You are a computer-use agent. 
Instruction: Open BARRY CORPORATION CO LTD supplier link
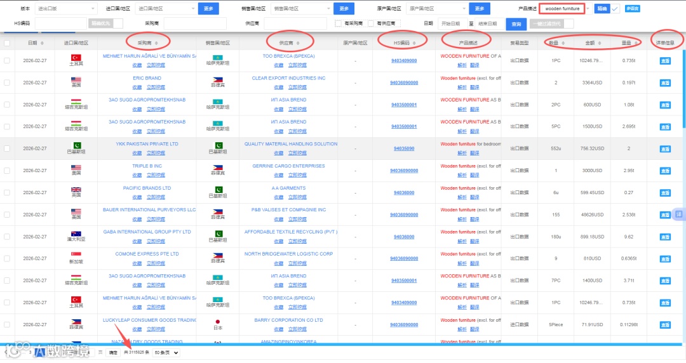point(289,320)
